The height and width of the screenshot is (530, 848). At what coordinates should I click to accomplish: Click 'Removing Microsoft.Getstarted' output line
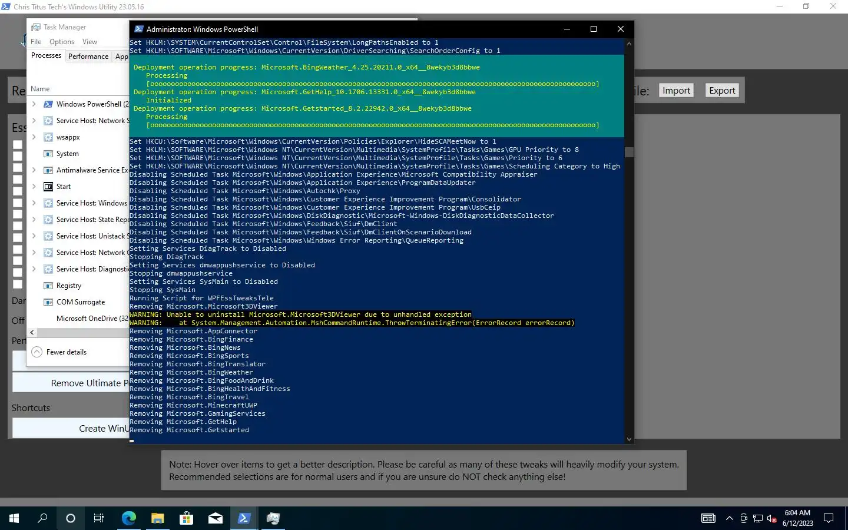point(189,430)
